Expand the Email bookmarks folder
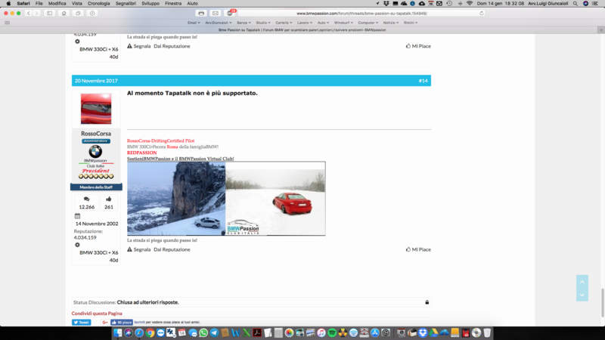Screen dimensions: 605x340 tap(194, 23)
